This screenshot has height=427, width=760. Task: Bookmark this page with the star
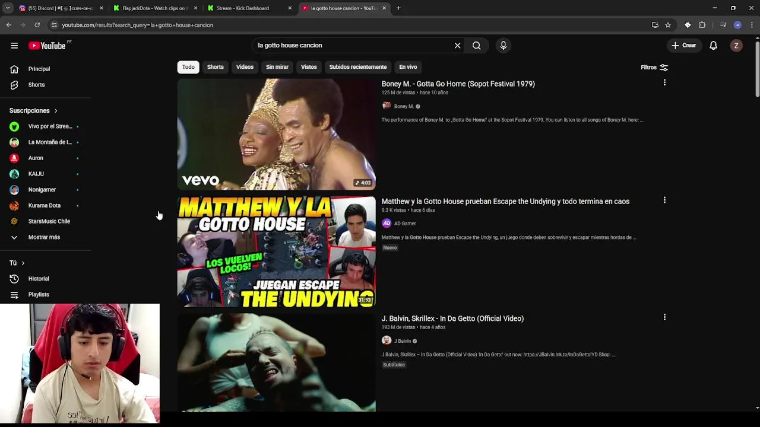[668, 25]
